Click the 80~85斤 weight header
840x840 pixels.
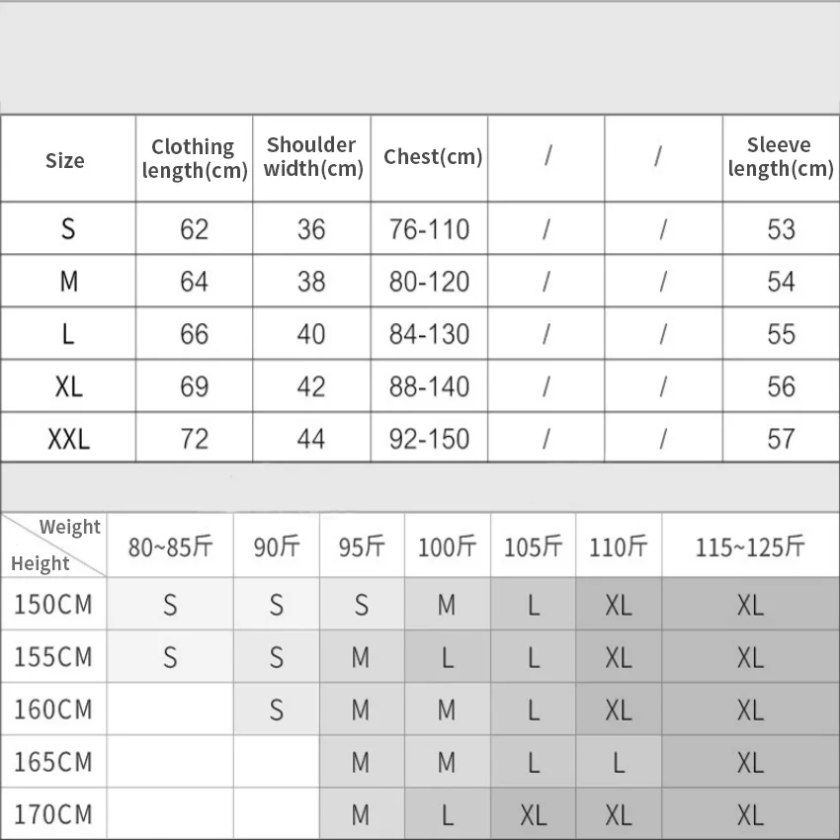(169, 546)
